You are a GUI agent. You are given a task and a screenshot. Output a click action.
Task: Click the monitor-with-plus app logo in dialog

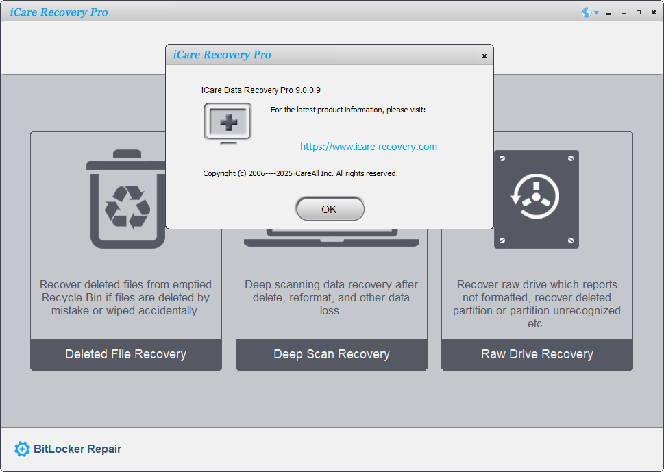[228, 123]
